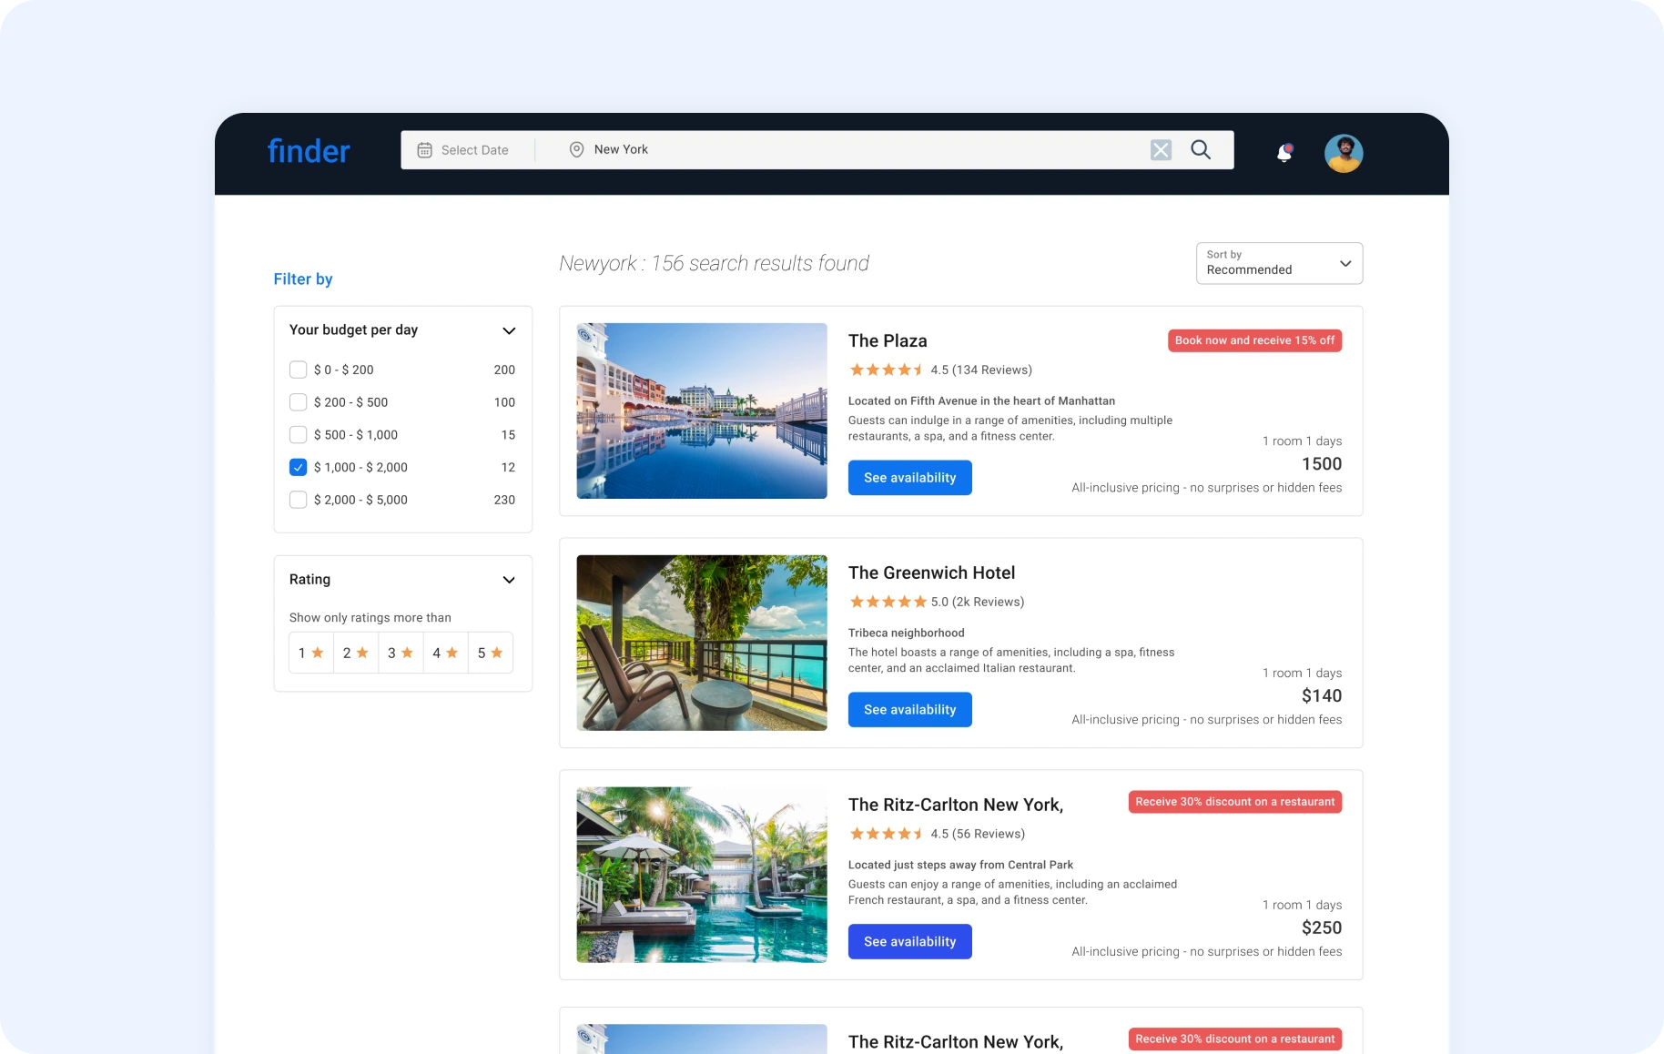Open the Sort by Recommended dropdown
Image resolution: width=1664 pixels, height=1054 pixels.
pyautogui.click(x=1278, y=263)
